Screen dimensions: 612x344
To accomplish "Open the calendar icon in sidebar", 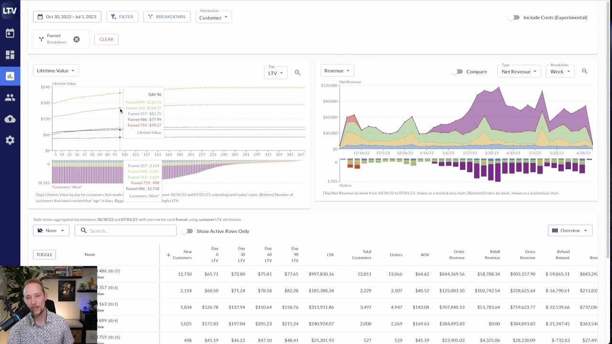I will pos(10,33).
